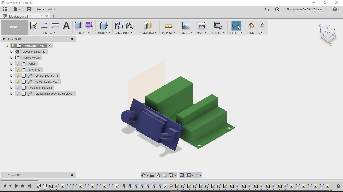Collapse the Montagem v11 root node
343x192 pixels.
coord(7,46)
